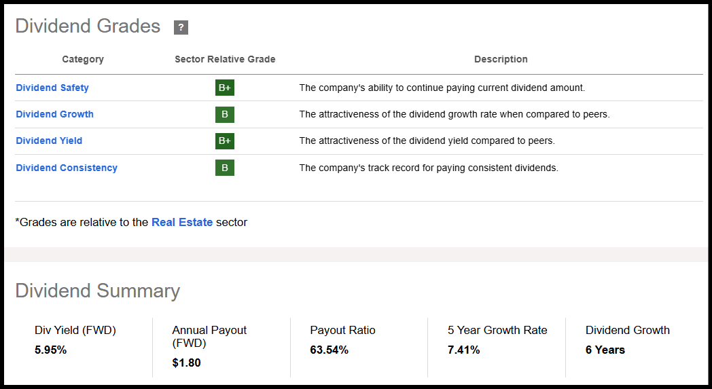Click the B grade badge for Dividend Consistency

225,168
